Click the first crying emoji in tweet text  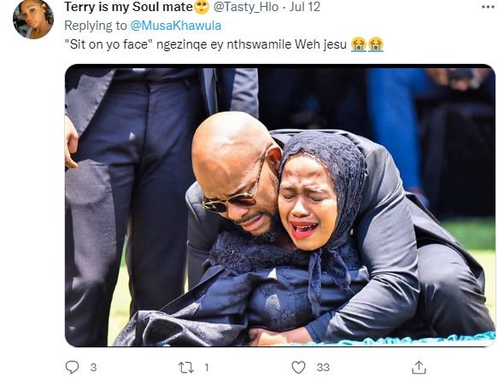359,44
